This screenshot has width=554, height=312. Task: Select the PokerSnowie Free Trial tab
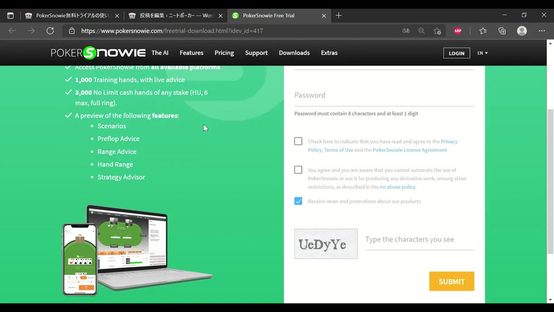(x=279, y=16)
